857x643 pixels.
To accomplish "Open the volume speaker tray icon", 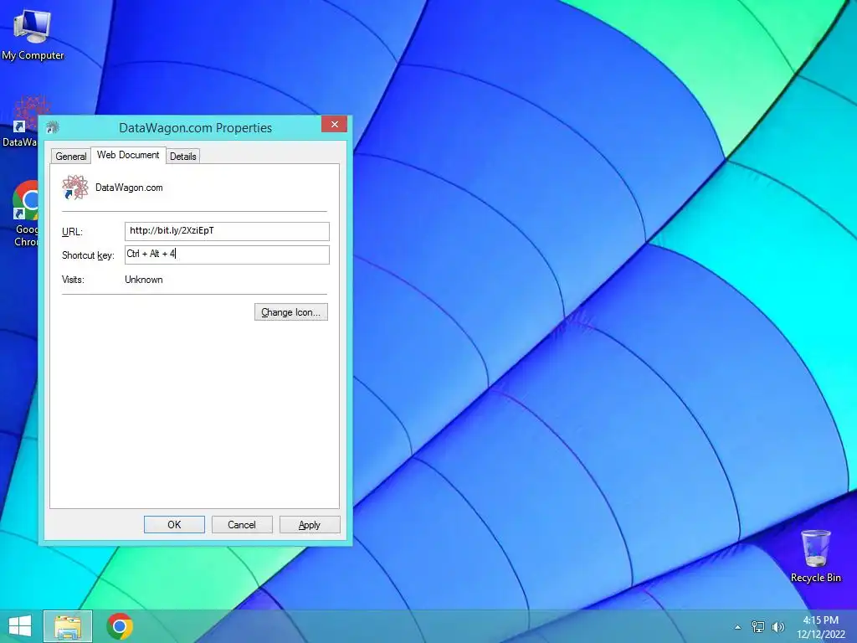I will tap(777, 627).
